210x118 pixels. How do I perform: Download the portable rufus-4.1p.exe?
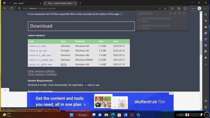click(x=38, y=51)
